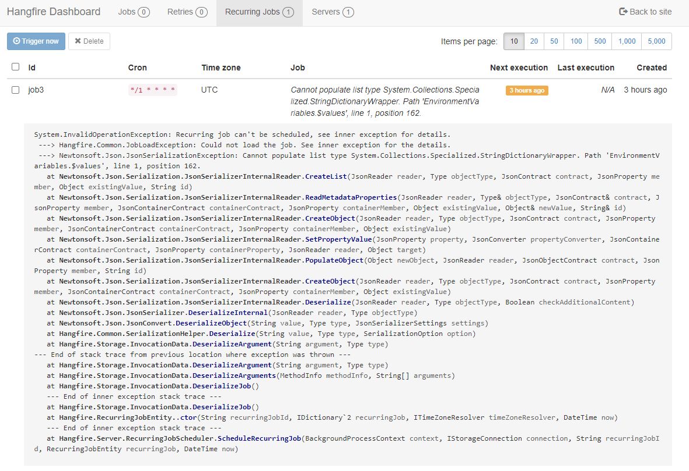Click the SetPropertyValue method name
The height and width of the screenshot is (471, 689).
tap(339, 239)
